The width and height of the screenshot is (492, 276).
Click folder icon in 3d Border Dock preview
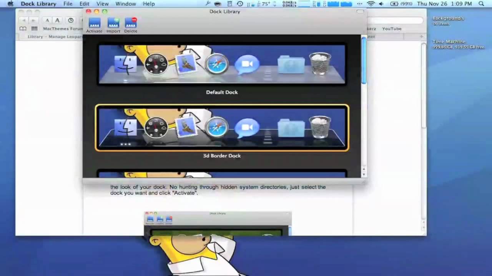[291, 127]
